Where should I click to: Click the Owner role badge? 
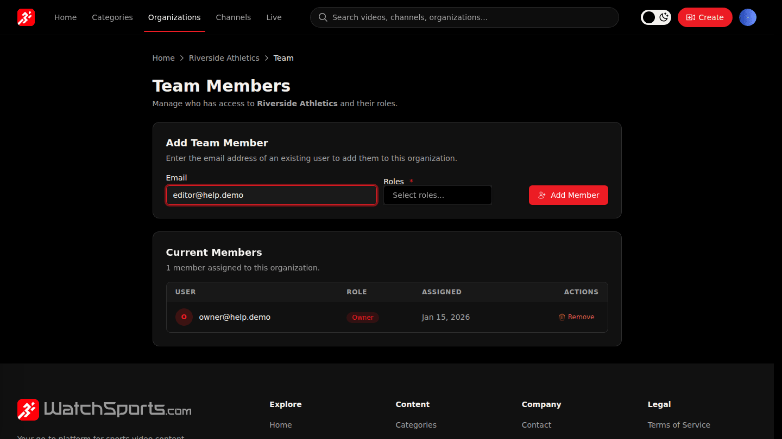[x=363, y=318]
